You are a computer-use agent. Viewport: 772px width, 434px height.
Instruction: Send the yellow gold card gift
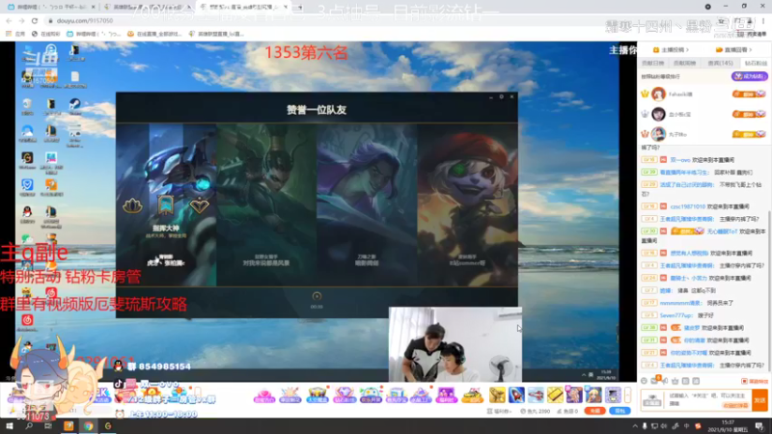[x=555, y=394]
